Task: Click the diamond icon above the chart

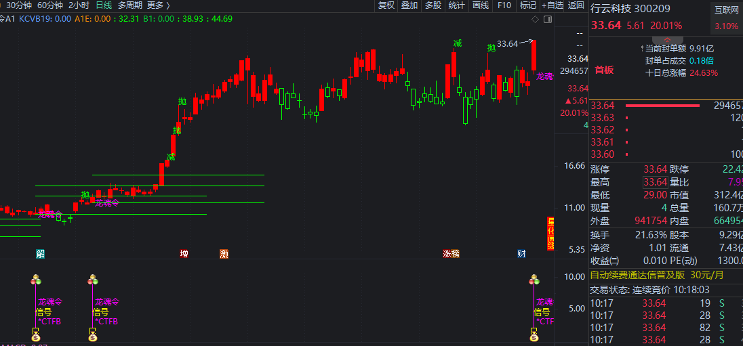Action: pos(535,19)
